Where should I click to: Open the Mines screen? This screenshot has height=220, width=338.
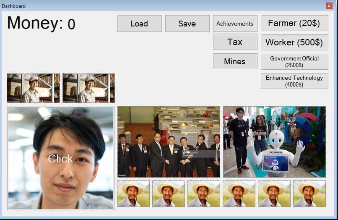point(235,61)
